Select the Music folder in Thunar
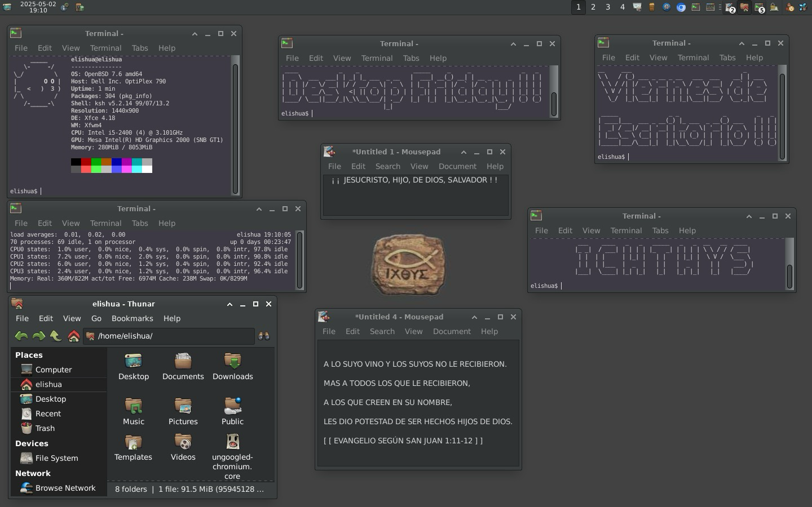Image resolution: width=812 pixels, height=507 pixels. pyautogui.click(x=134, y=412)
